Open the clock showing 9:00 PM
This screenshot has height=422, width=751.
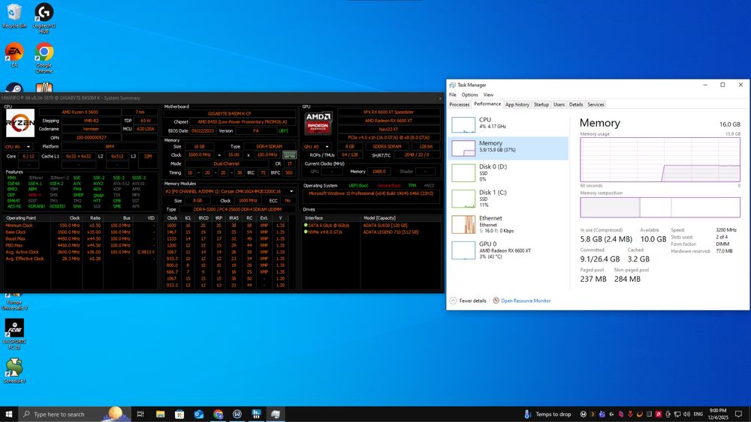718,414
